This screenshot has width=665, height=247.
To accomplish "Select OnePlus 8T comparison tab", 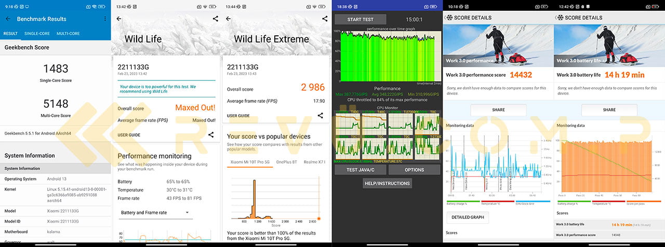I will pyautogui.click(x=287, y=162).
